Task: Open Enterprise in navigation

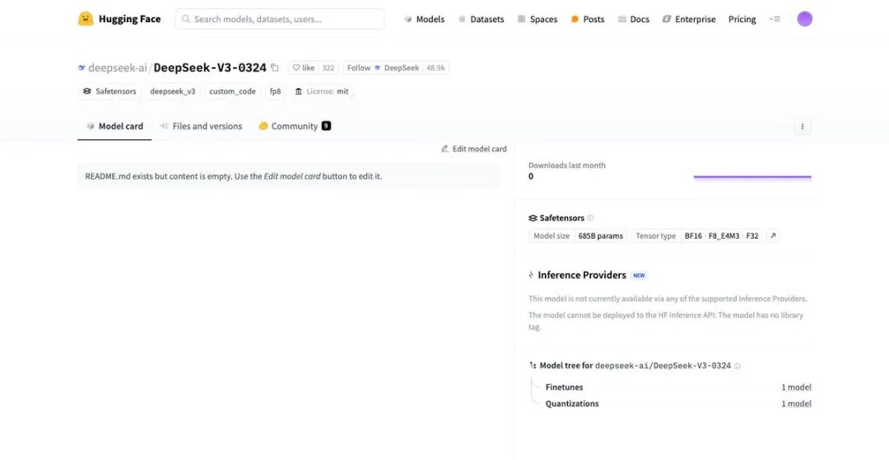Action: [689, 19]
